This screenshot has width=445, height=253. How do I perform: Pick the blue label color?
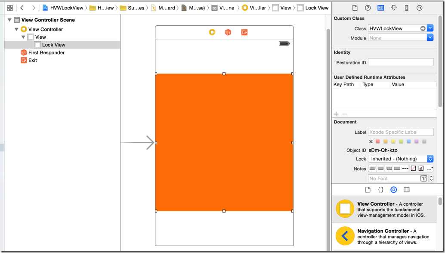click(x=409, y=142)
